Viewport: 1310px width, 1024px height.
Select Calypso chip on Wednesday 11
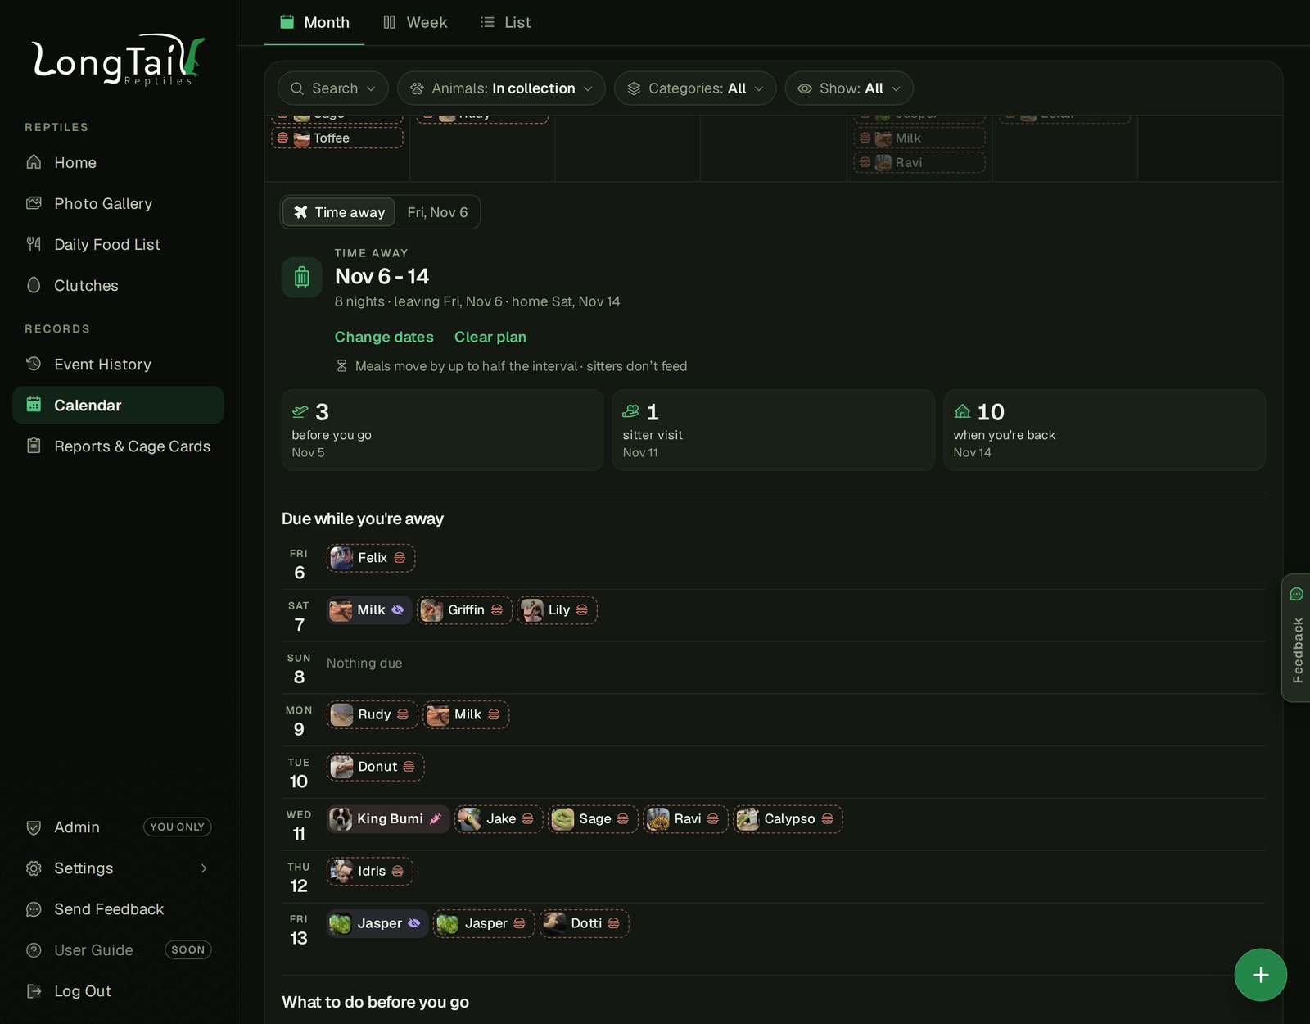coord(788,819)
